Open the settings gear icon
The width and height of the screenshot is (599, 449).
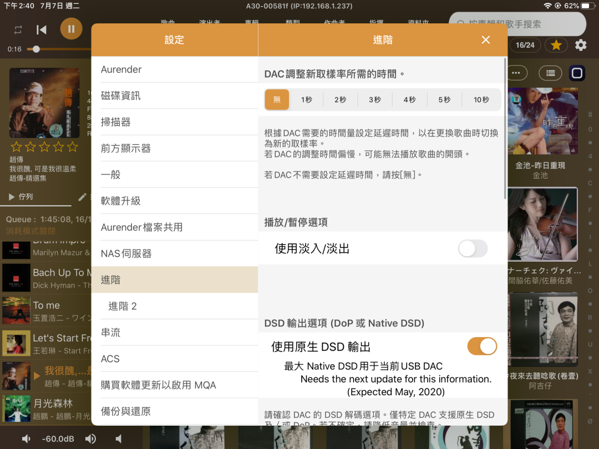pyautogui.click(x=581, y=45)
